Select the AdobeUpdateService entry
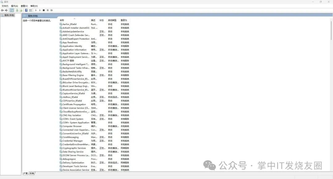The width and height of the screenshot is (333, 179). pos(73,31)
